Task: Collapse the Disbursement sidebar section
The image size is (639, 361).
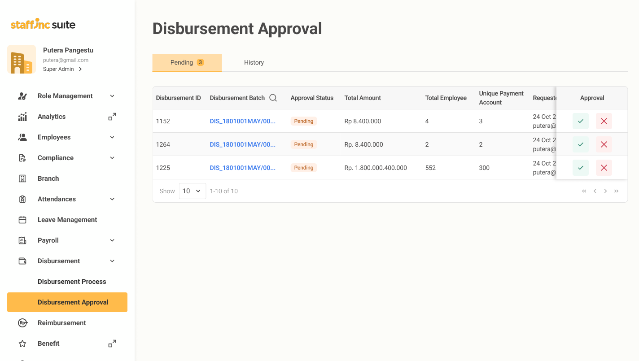Action: [x=112, y=261]
